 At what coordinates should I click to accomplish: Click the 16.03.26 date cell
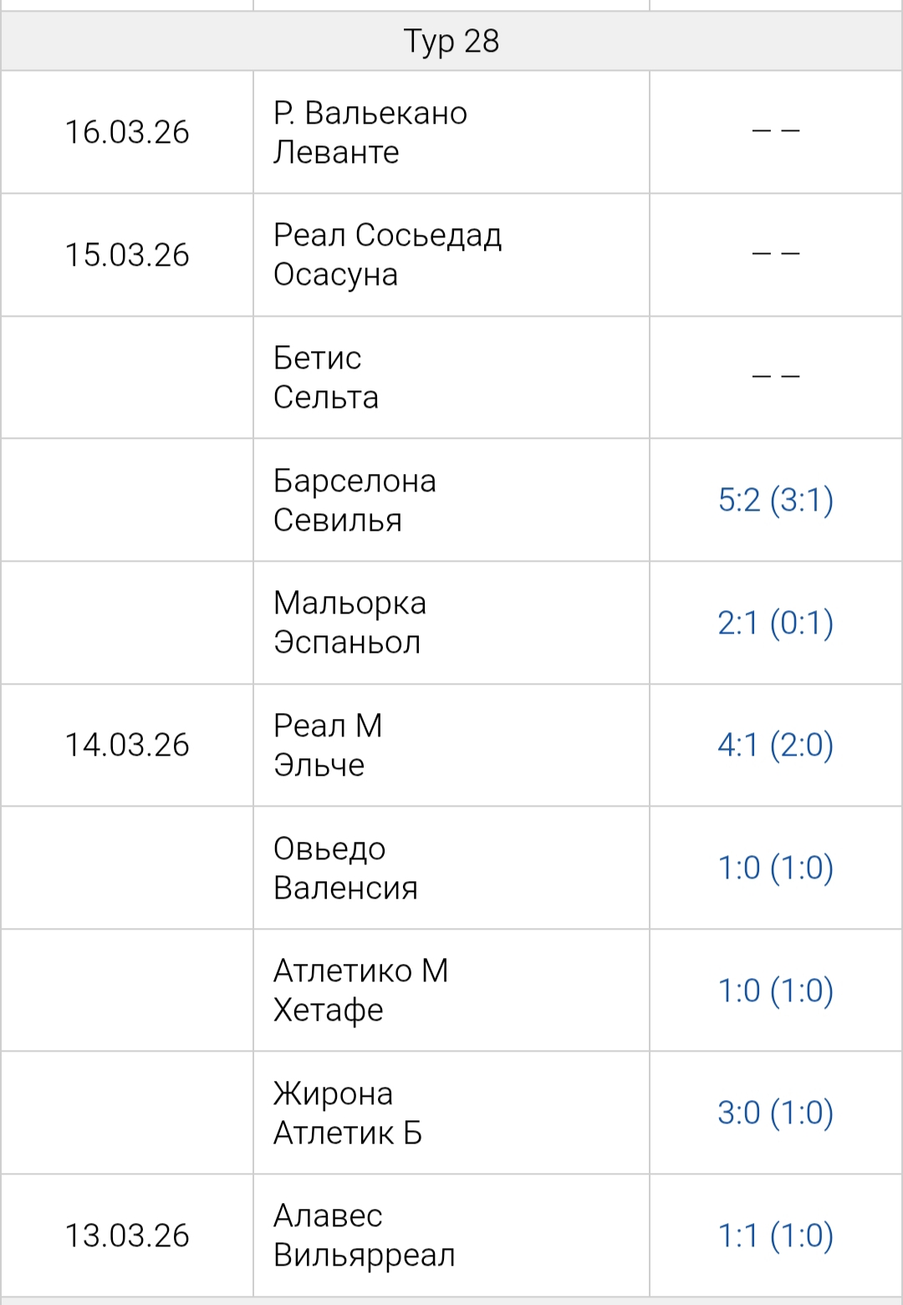(127, 132)
